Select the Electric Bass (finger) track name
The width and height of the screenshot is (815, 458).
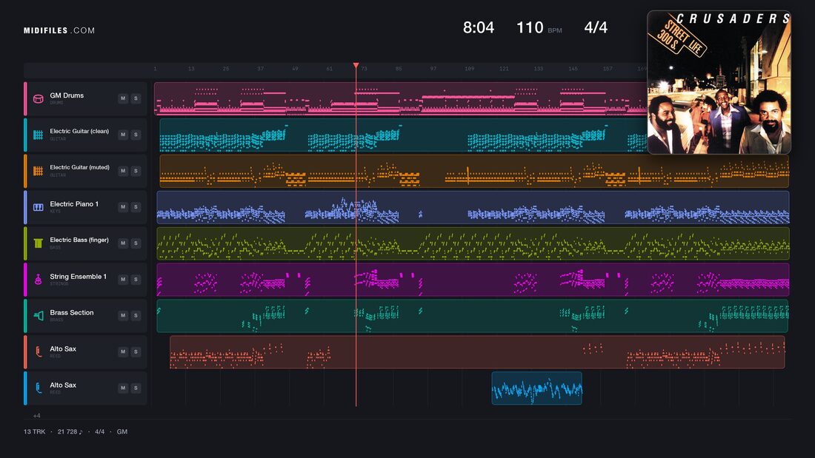pyautogui.click(x=79, y=240)
